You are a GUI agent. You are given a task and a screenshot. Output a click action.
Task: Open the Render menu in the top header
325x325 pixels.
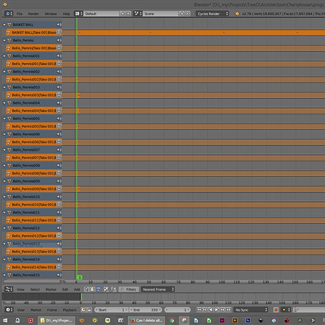(x=33, y=14)
